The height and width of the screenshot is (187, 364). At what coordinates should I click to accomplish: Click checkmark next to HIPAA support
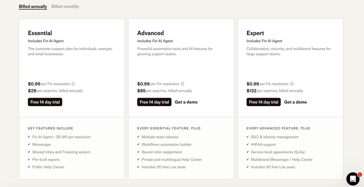[248, 144]
